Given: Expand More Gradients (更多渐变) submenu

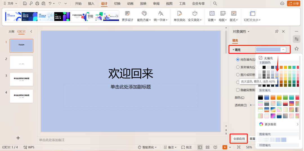Looking at the screenshot, I should pos(279,124).
